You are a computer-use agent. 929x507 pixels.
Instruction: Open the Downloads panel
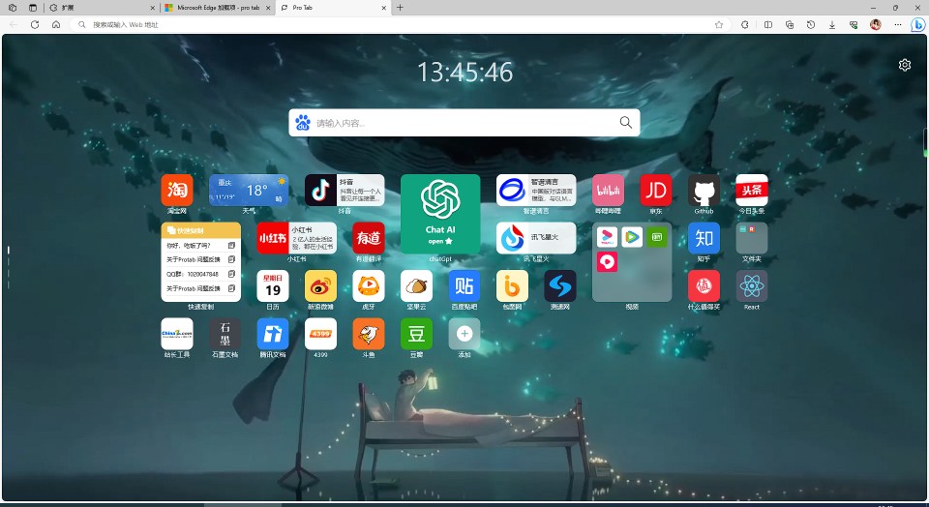click(x=832, y=25)
